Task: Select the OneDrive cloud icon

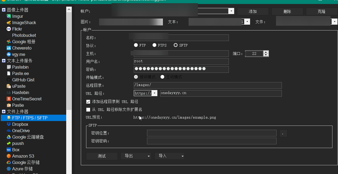Action: click(x=9, y=131)
